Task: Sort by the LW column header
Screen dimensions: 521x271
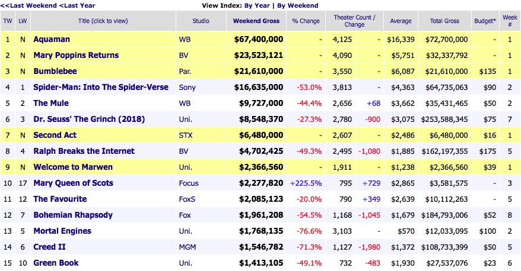Action: [x=23, y=21]
